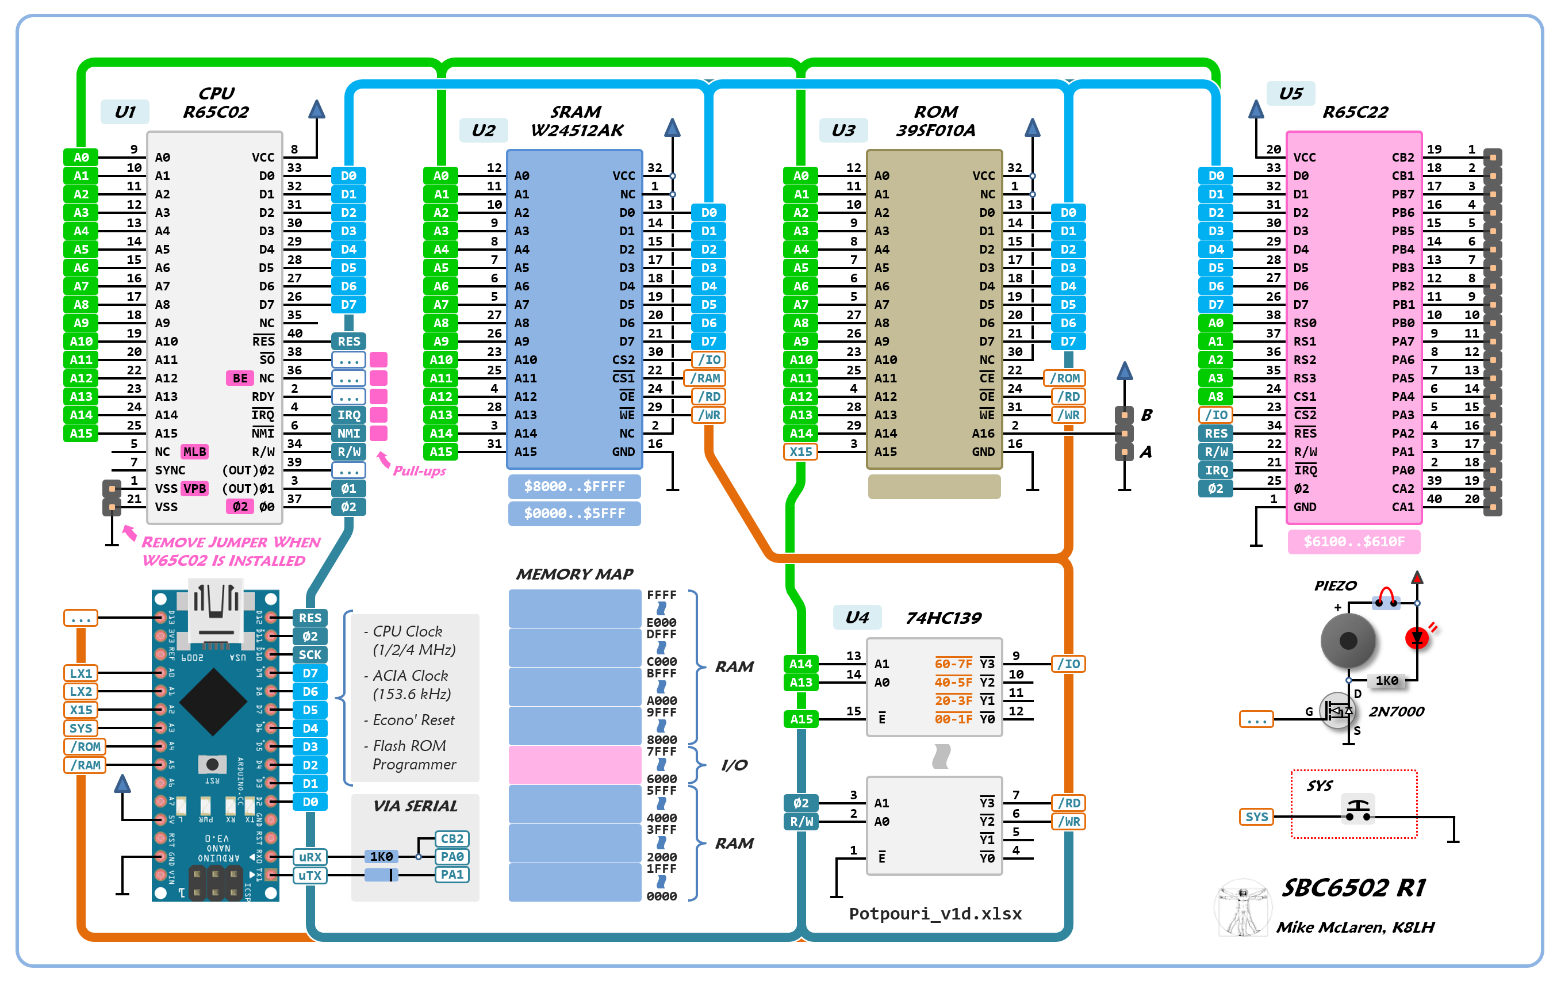Click jumper pin labeled A
This screenshot has width=1557, height=981.
pyautogui.click(x=1125, y=451)
